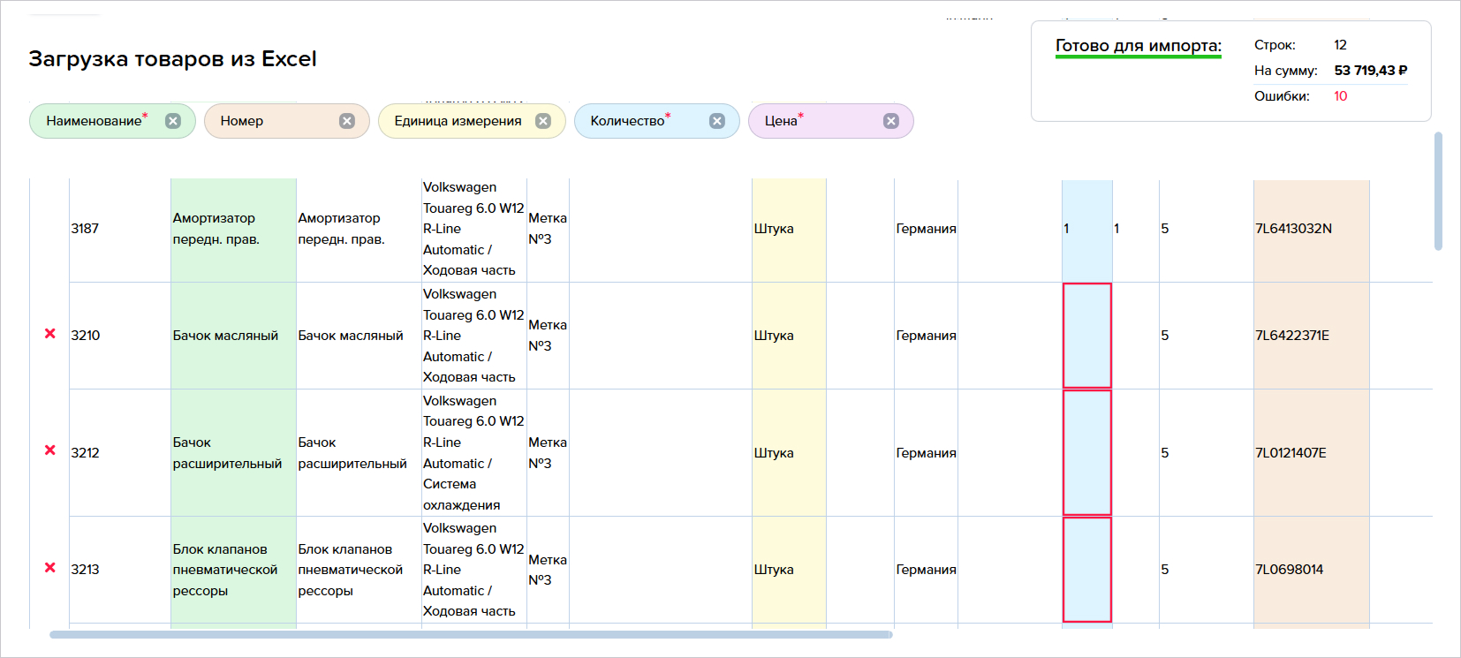Screen dimensions: 1461x658
Task: Click the horizontal scrollbar under the table
Action: pyautogui.click(x=471, y=634)
